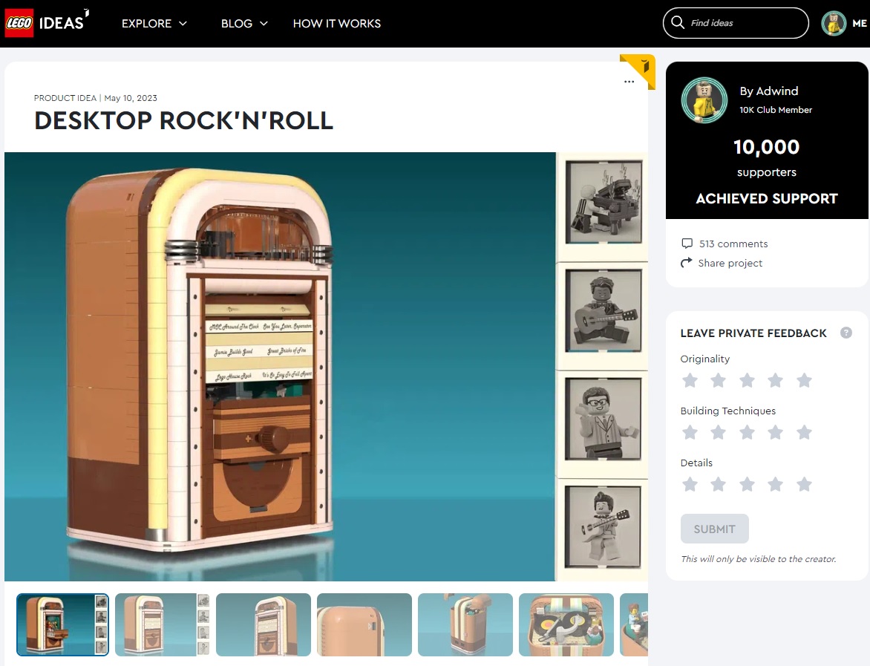Click the May 10, 2023 date
Screen dimensions: 870x666
click(131, 98)
